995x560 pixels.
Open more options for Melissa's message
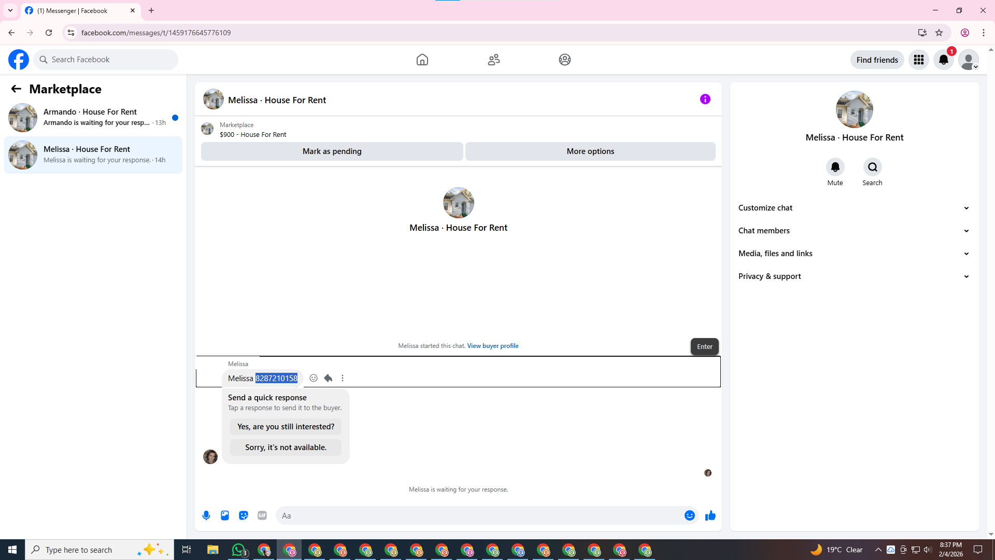tap(343, 378)
